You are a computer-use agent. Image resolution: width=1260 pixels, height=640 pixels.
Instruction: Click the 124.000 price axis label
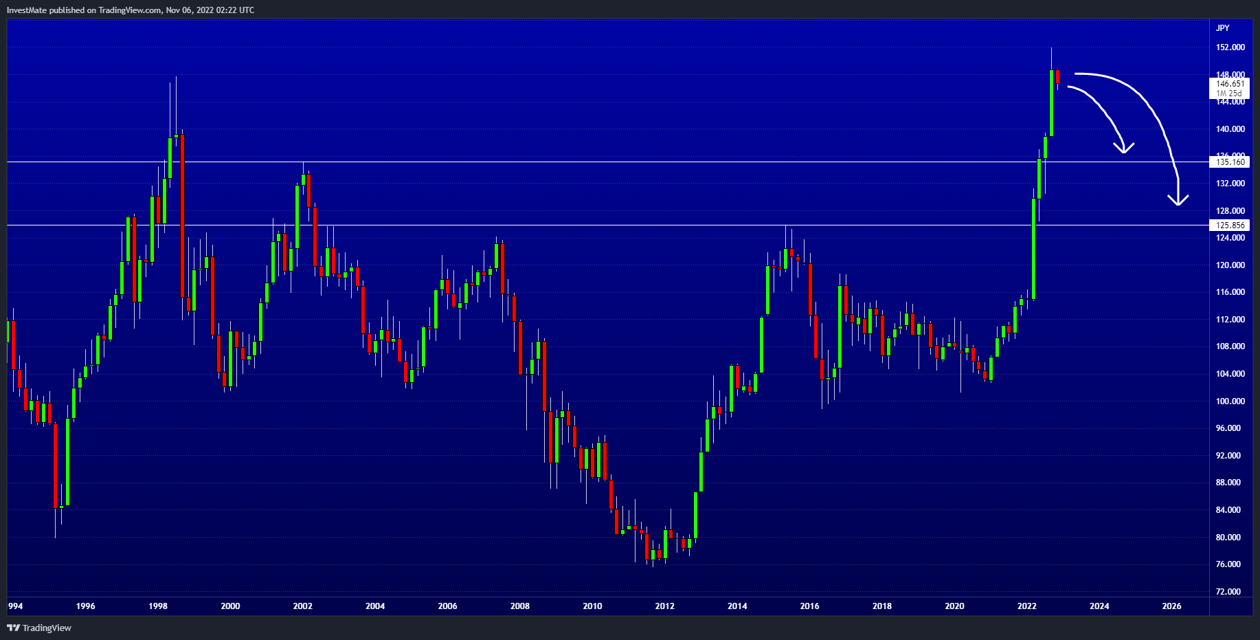(x=1230, y=238)
